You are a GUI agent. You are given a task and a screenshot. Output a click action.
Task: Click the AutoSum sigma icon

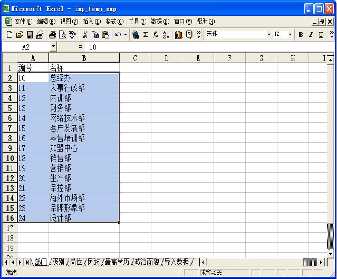146,35
